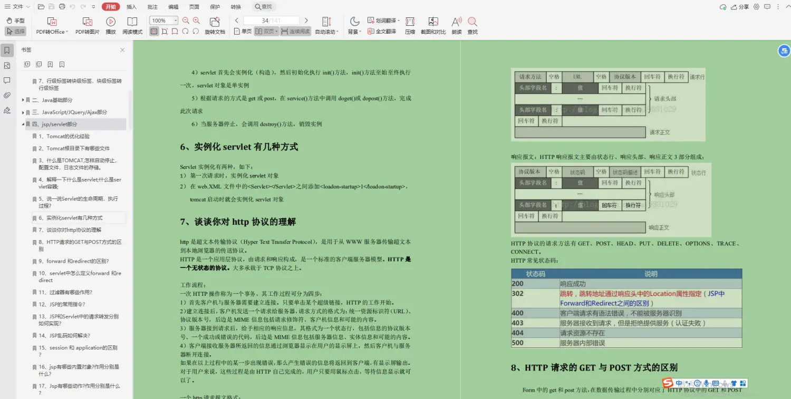Add a new bookmark icon
Viewport: 791px width, 399px height.
click(x=50, y=64)
